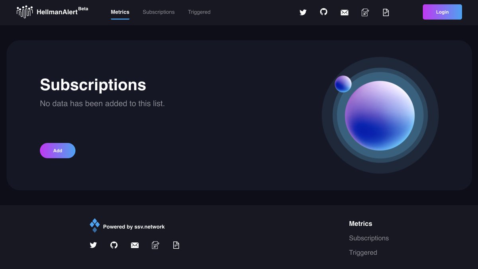The image size is (478, 269).
Task: Open GitHub icon in the header
Action: point(324,12)
